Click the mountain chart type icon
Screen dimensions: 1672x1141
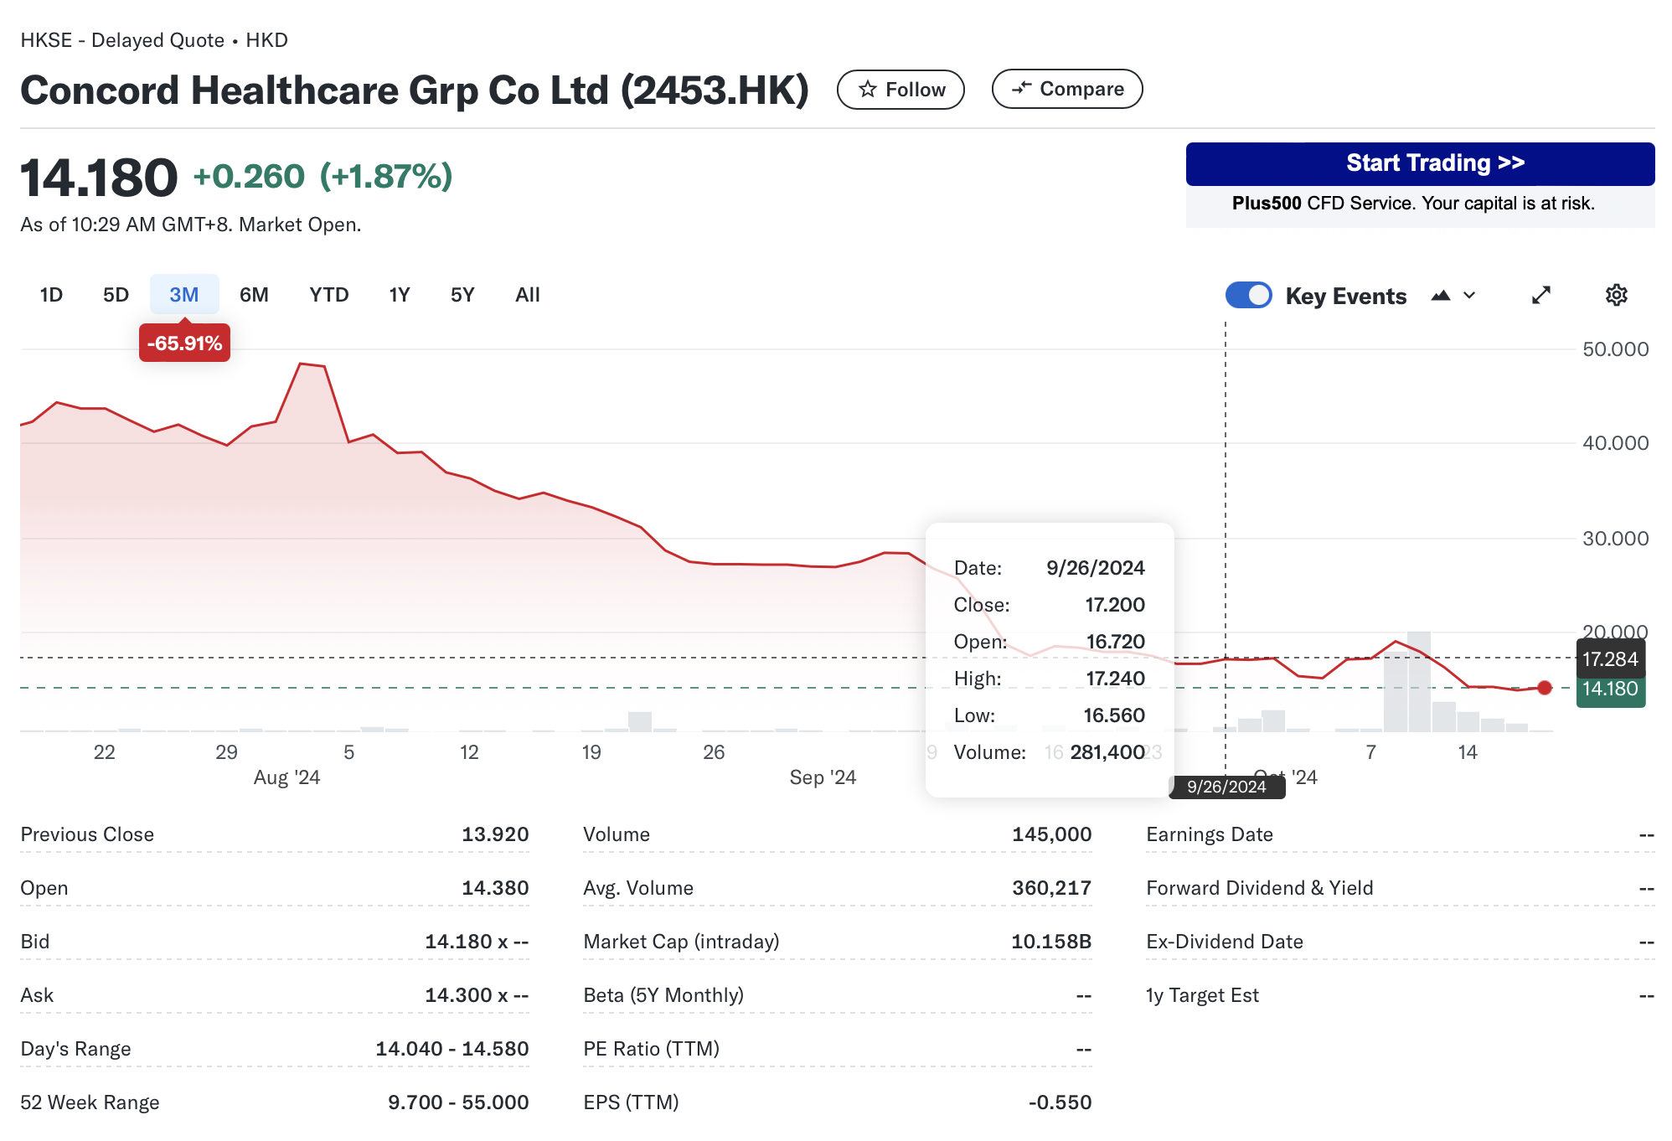1441,296
